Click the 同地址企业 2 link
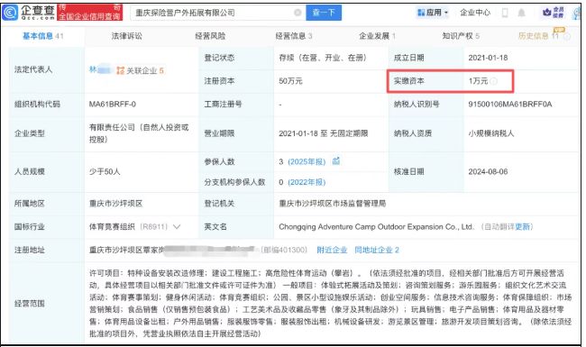The height and width of the screenshot is (347, 586). tap(377, 250)
